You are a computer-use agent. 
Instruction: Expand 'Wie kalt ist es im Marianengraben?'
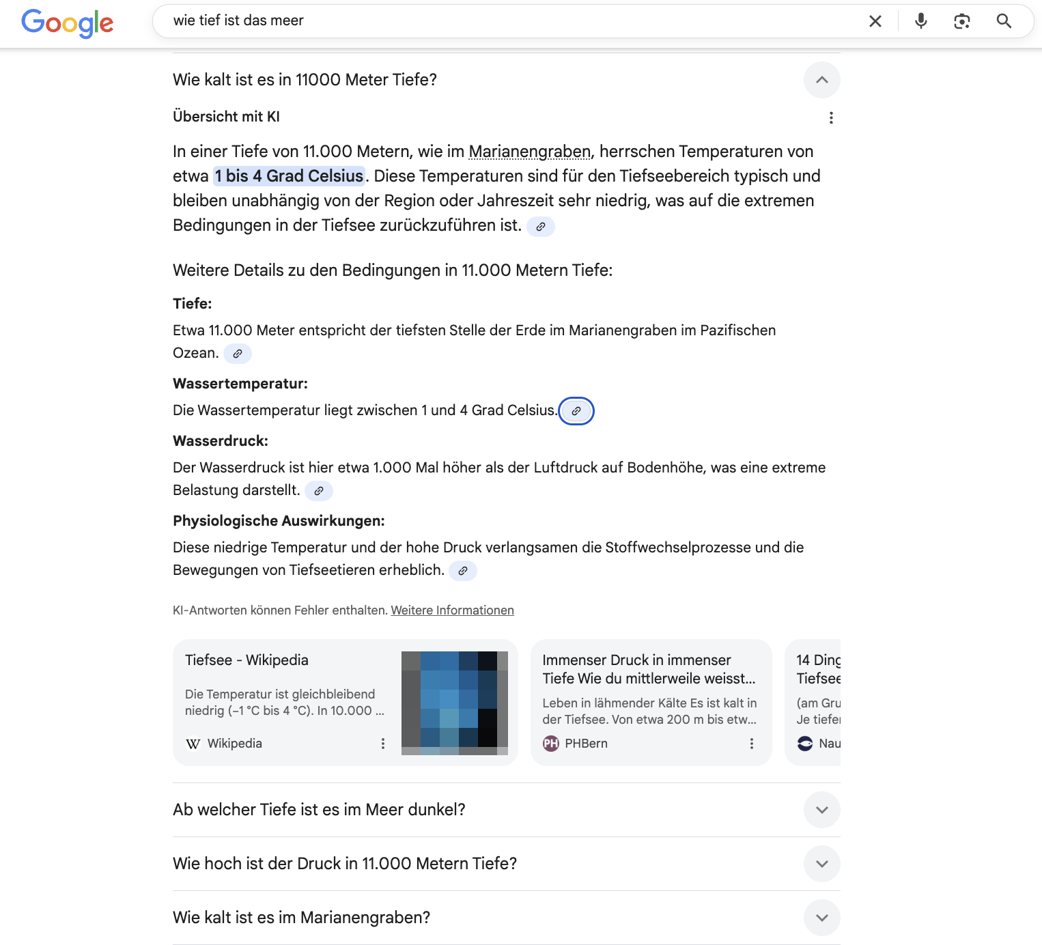[821, 918]
